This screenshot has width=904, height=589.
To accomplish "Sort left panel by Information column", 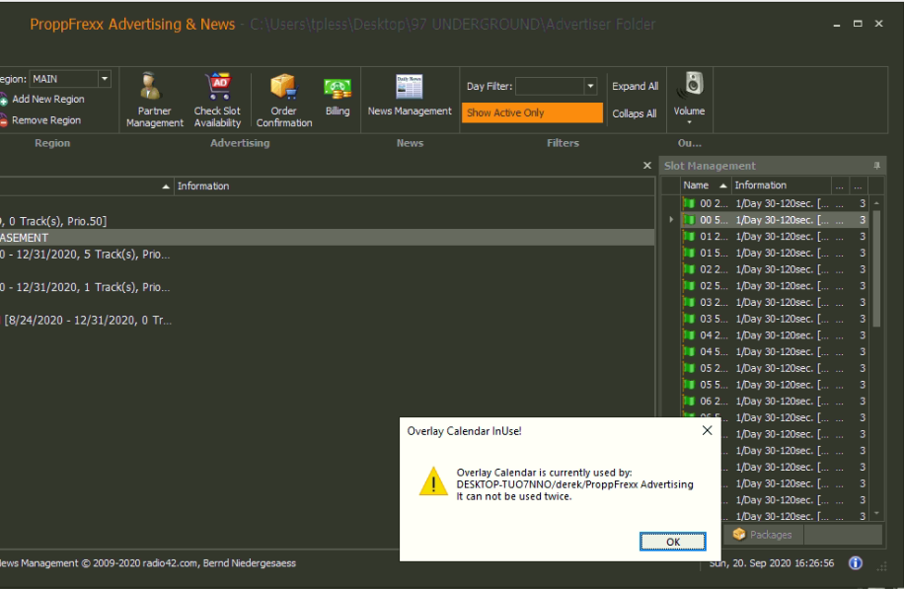I will coord(414,186).
